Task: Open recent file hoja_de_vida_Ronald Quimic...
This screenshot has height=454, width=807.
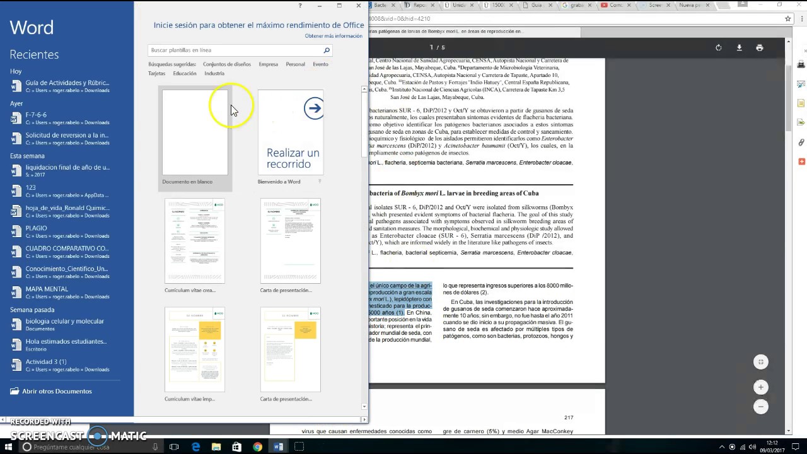Action: coord(67,211)
